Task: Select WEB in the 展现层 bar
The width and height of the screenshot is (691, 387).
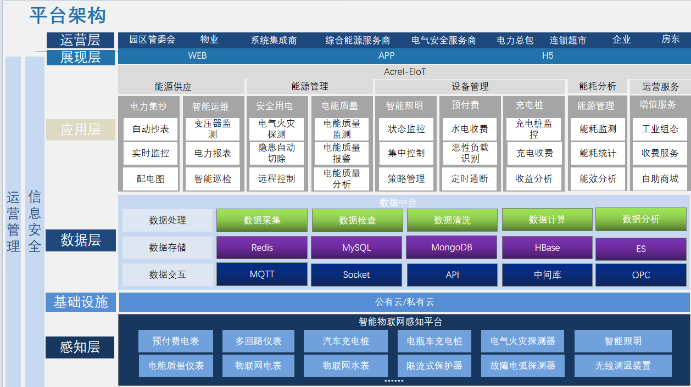Action: (197, 56)
